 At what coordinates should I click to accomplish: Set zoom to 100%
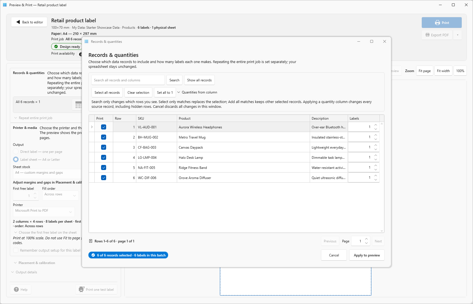pyautogui.click(x=460, y=71)
